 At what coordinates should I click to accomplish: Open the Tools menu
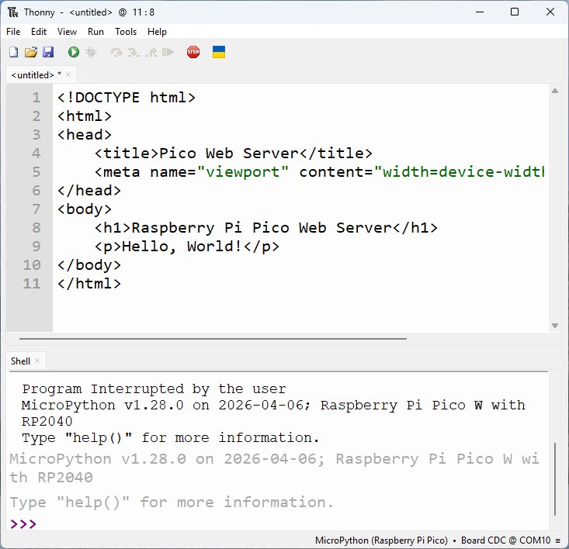[126, 32]
